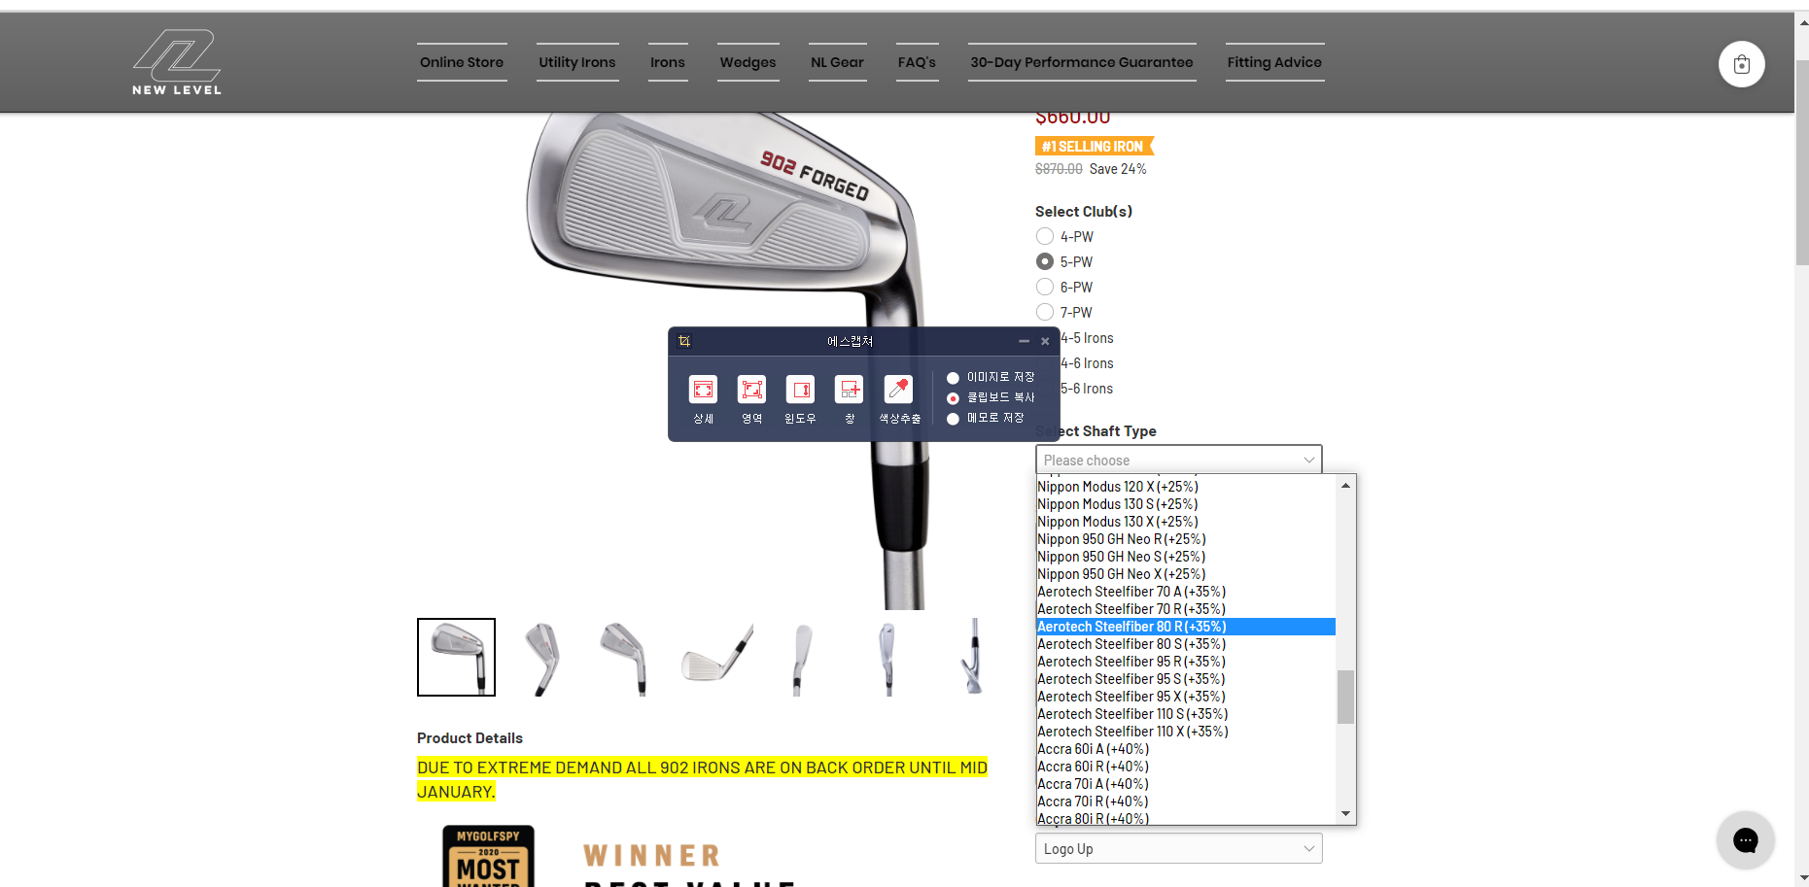Image resolution: width=1809 pixels, height=887 pixels.
Task: Open the chat support bubble
Action: [1745, 839]
